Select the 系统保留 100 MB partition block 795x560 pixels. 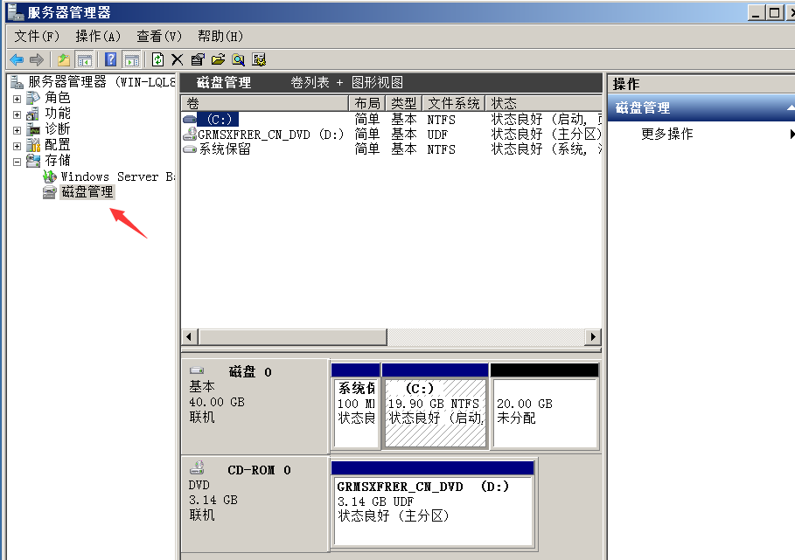pyautogui.click(x=355, y=406)
